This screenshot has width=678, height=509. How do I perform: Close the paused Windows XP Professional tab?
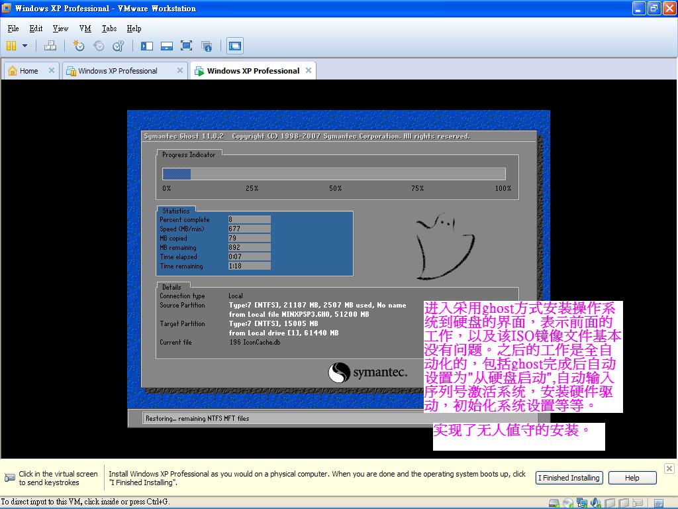click(x=180, y=70)
